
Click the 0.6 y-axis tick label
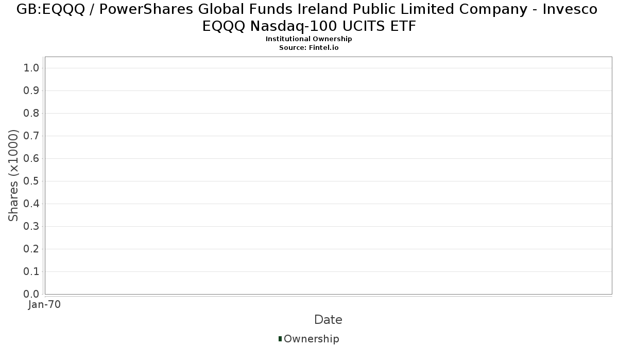(32, 159)
